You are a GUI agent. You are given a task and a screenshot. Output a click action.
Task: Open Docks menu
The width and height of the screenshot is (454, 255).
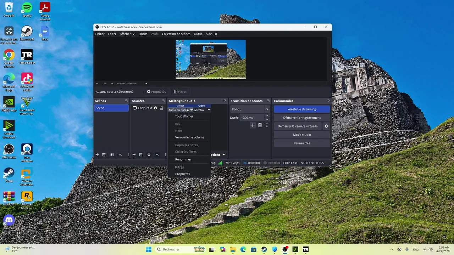point(143,34)
